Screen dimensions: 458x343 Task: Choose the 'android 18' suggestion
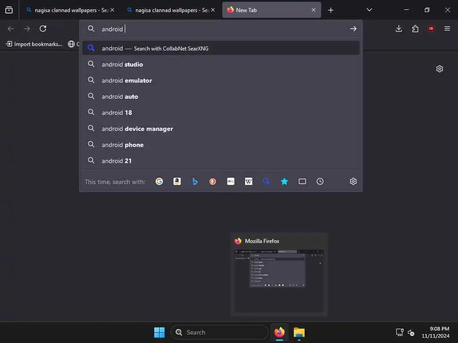tap(221, 113)
